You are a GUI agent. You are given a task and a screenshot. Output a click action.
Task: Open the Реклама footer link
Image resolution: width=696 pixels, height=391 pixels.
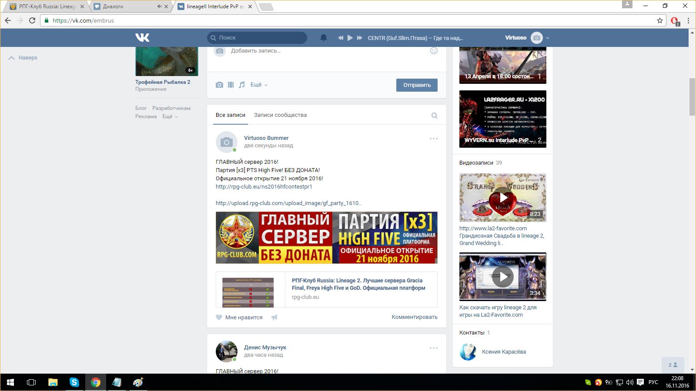[146, 116]
